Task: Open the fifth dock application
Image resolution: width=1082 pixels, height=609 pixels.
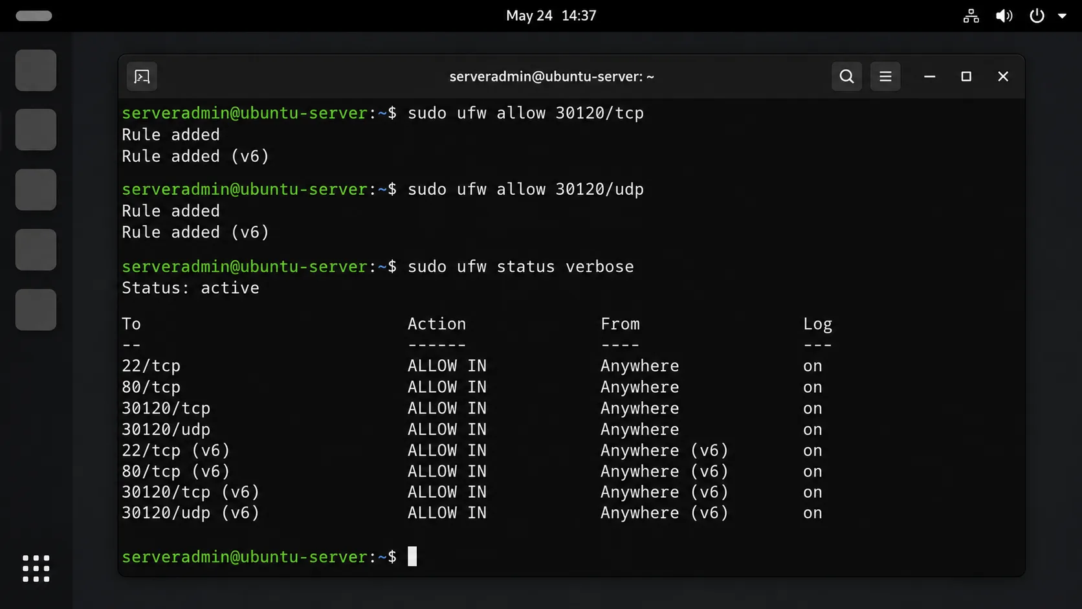Action: [36, 309]
